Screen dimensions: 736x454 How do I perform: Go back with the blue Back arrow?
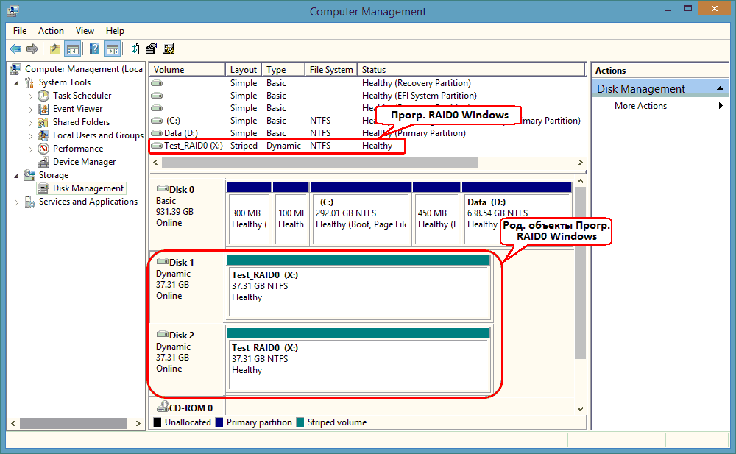[15, 49]
